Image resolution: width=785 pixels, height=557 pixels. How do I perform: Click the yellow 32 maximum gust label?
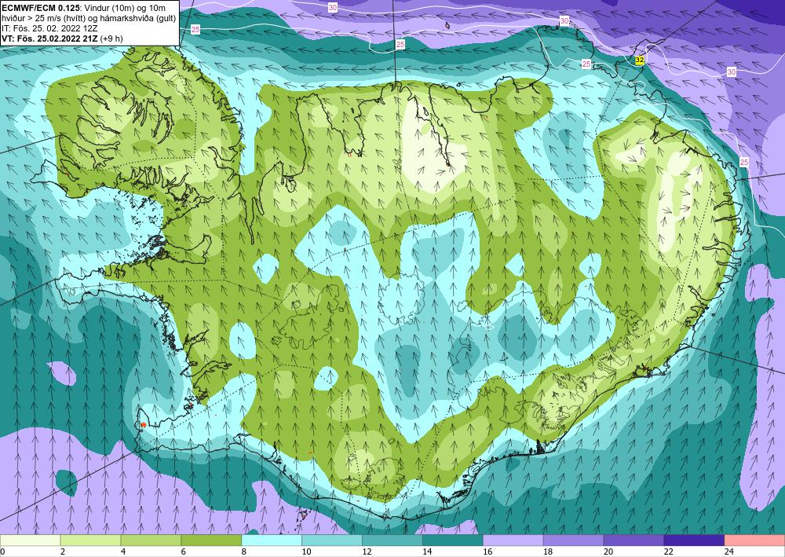[639, 60]
